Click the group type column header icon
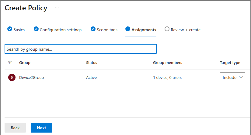 pyautogui.click(x=10, y=62)
